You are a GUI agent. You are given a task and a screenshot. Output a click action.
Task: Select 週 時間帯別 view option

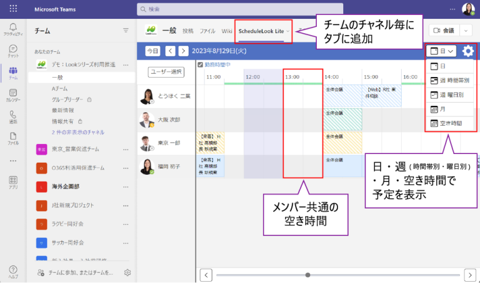[450, 80]
